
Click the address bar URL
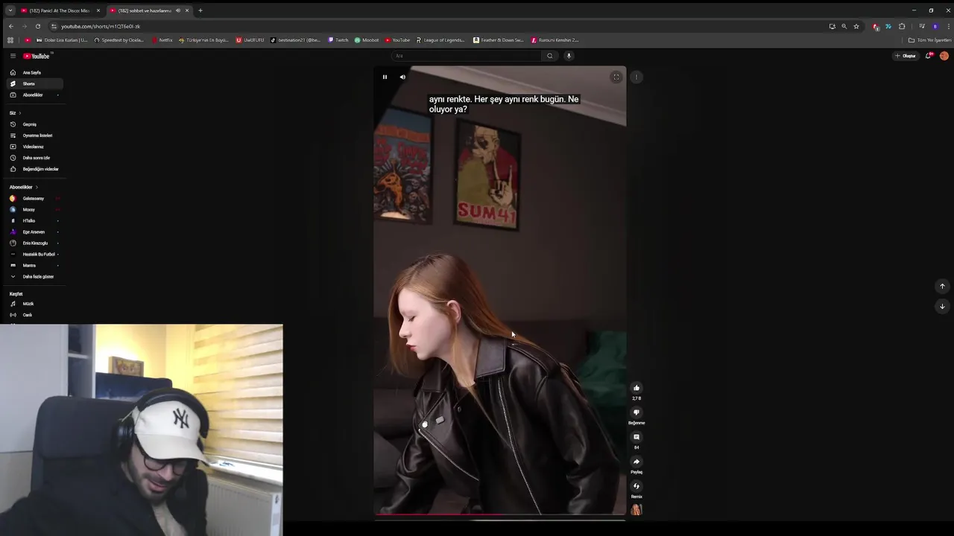(x=101, y=26)
